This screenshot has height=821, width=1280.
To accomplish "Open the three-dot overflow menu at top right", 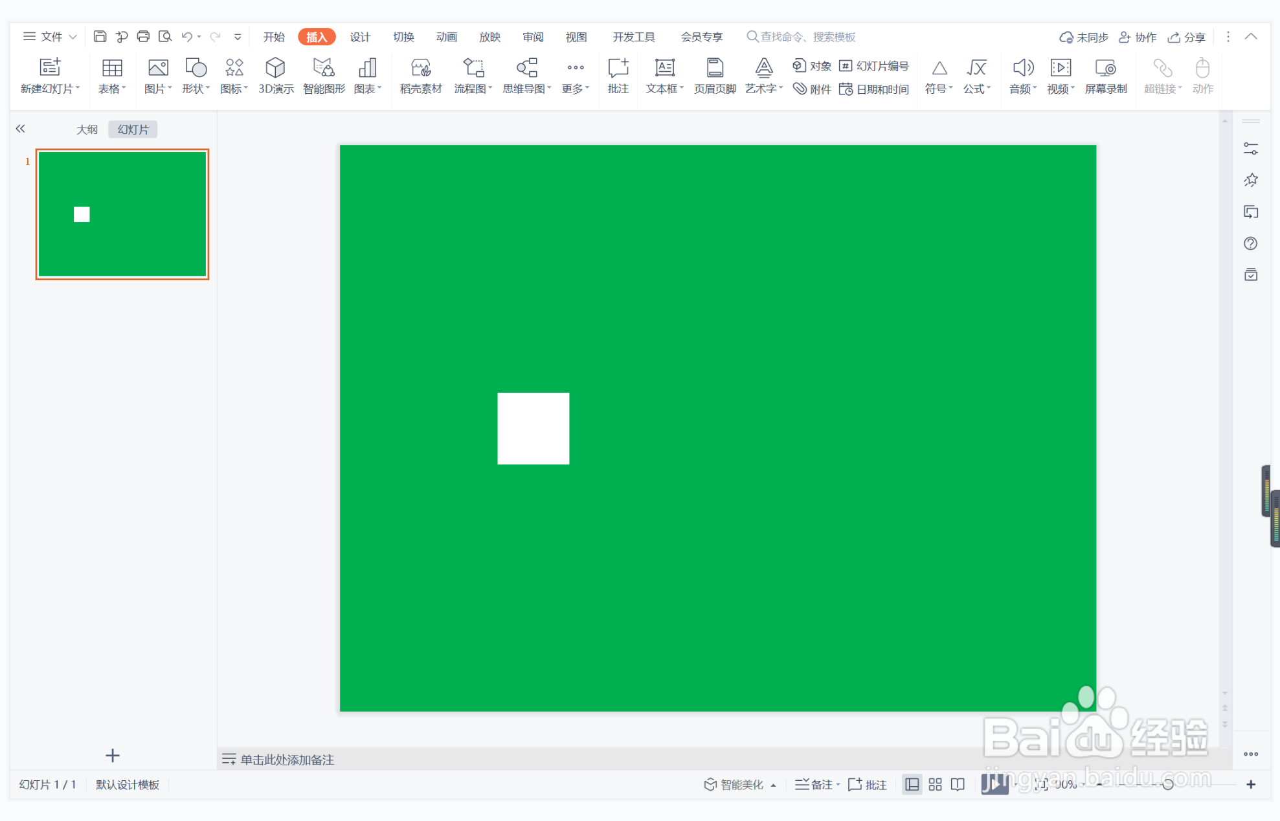I will tap(1228, 37).
